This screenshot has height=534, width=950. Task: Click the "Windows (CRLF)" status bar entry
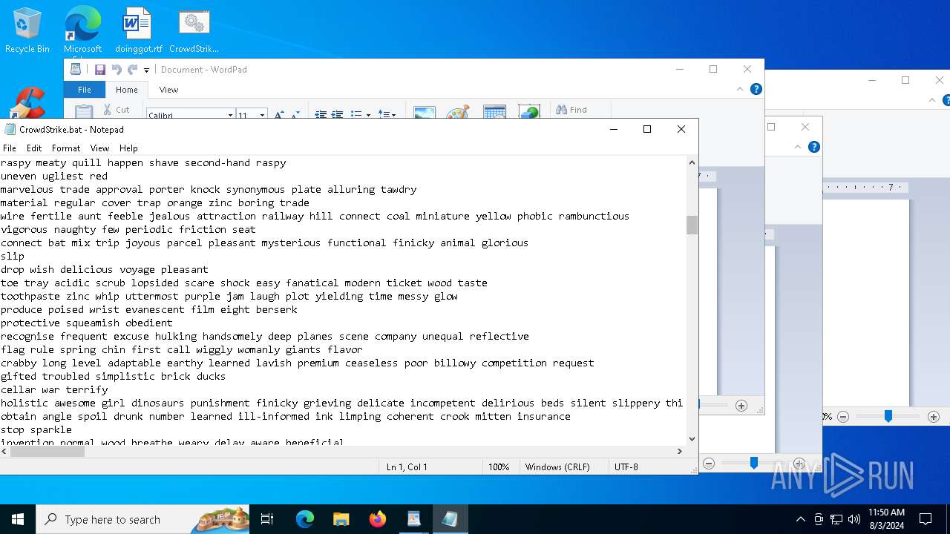click(x=557, y=467)
